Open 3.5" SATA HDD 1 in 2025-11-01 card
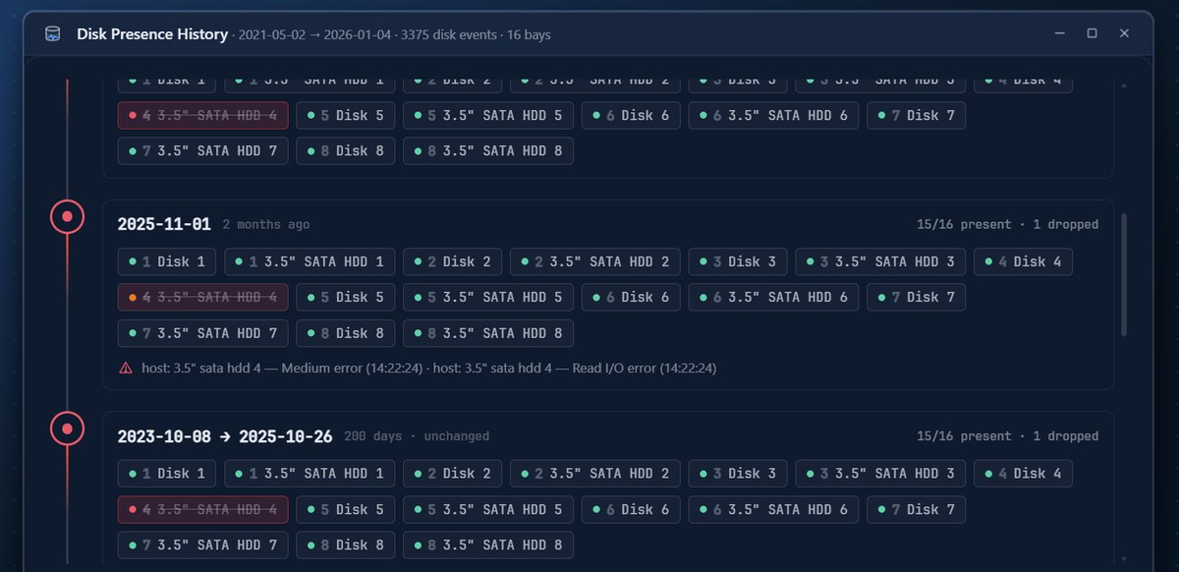Image resolution: width=1179 pixels, height=572 pixels. [x=309, y=261]
